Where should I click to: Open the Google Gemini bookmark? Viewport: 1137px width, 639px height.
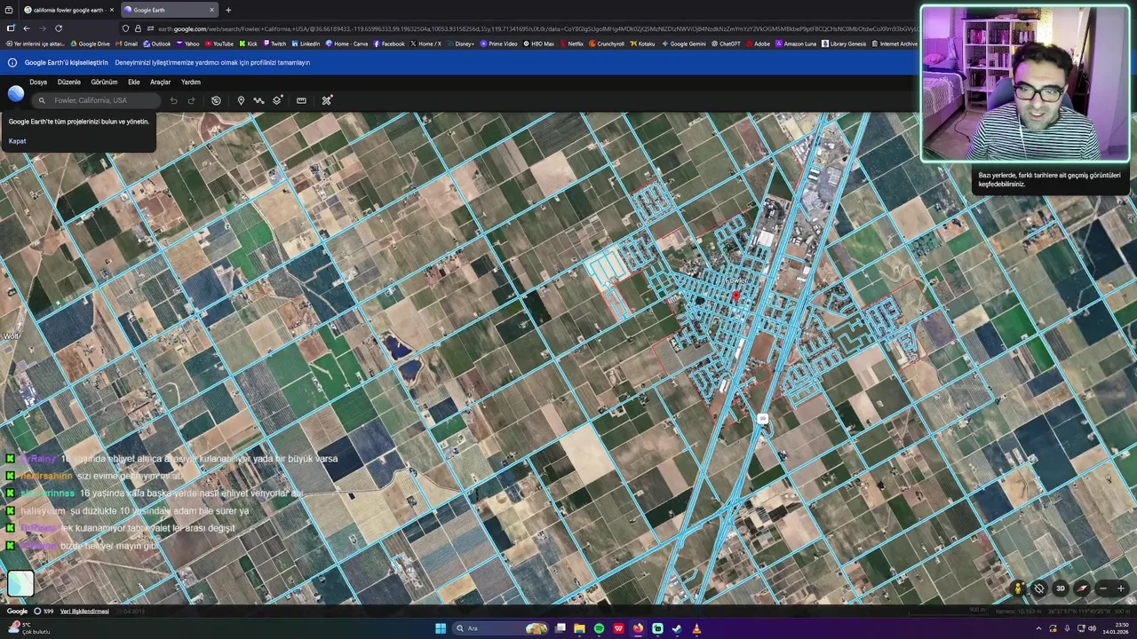[683, 43]
